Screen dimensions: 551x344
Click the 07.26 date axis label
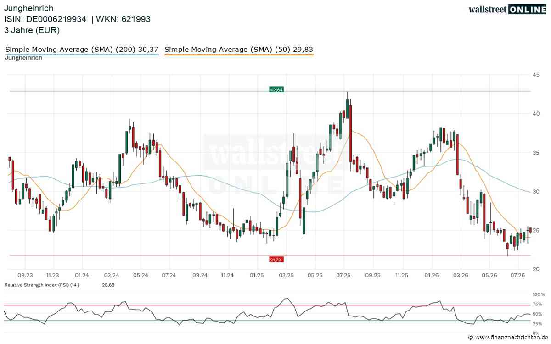[517, 275]
